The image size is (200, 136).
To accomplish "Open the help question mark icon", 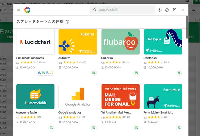I will pos(167,10).
